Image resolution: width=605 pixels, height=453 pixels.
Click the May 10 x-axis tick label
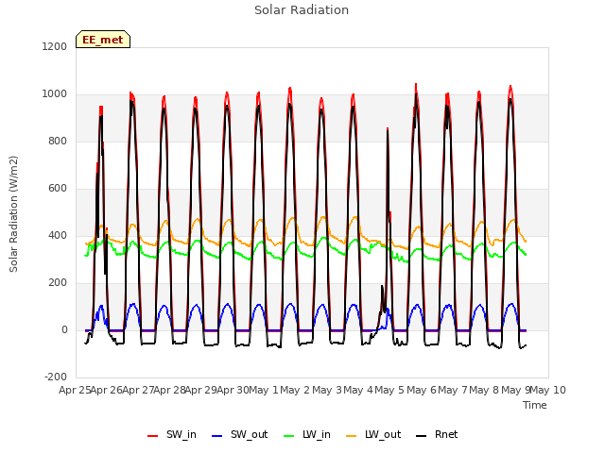548,390
